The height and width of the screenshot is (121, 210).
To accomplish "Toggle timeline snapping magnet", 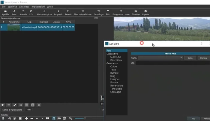I will [x=54, y=119].
